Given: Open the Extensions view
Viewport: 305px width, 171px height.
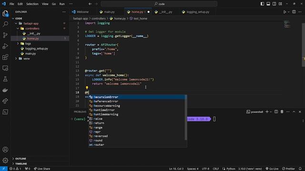Looking at the screenshot, I should pyautogui.click(x=5, y=57).
